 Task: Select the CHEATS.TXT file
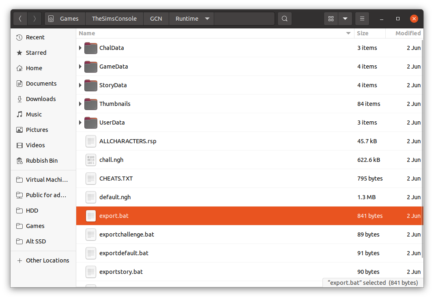click(116, 179)
